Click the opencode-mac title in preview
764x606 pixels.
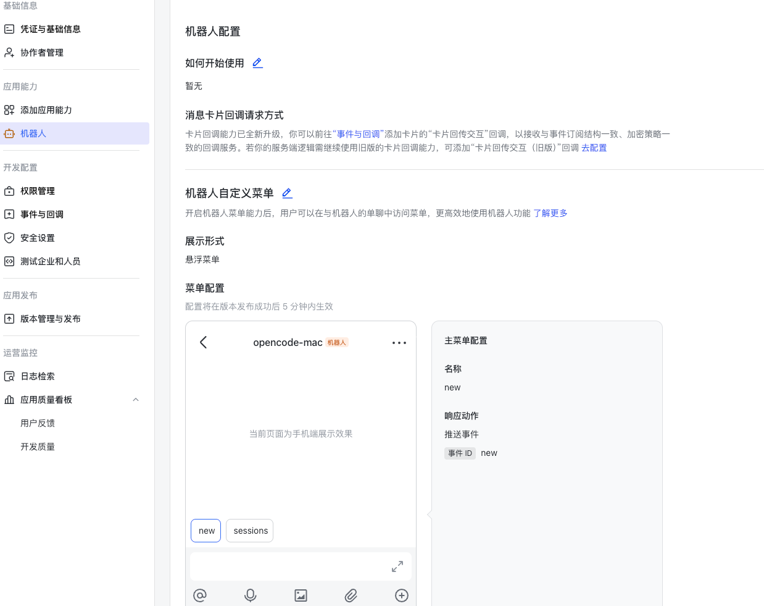tap(288, 342)
